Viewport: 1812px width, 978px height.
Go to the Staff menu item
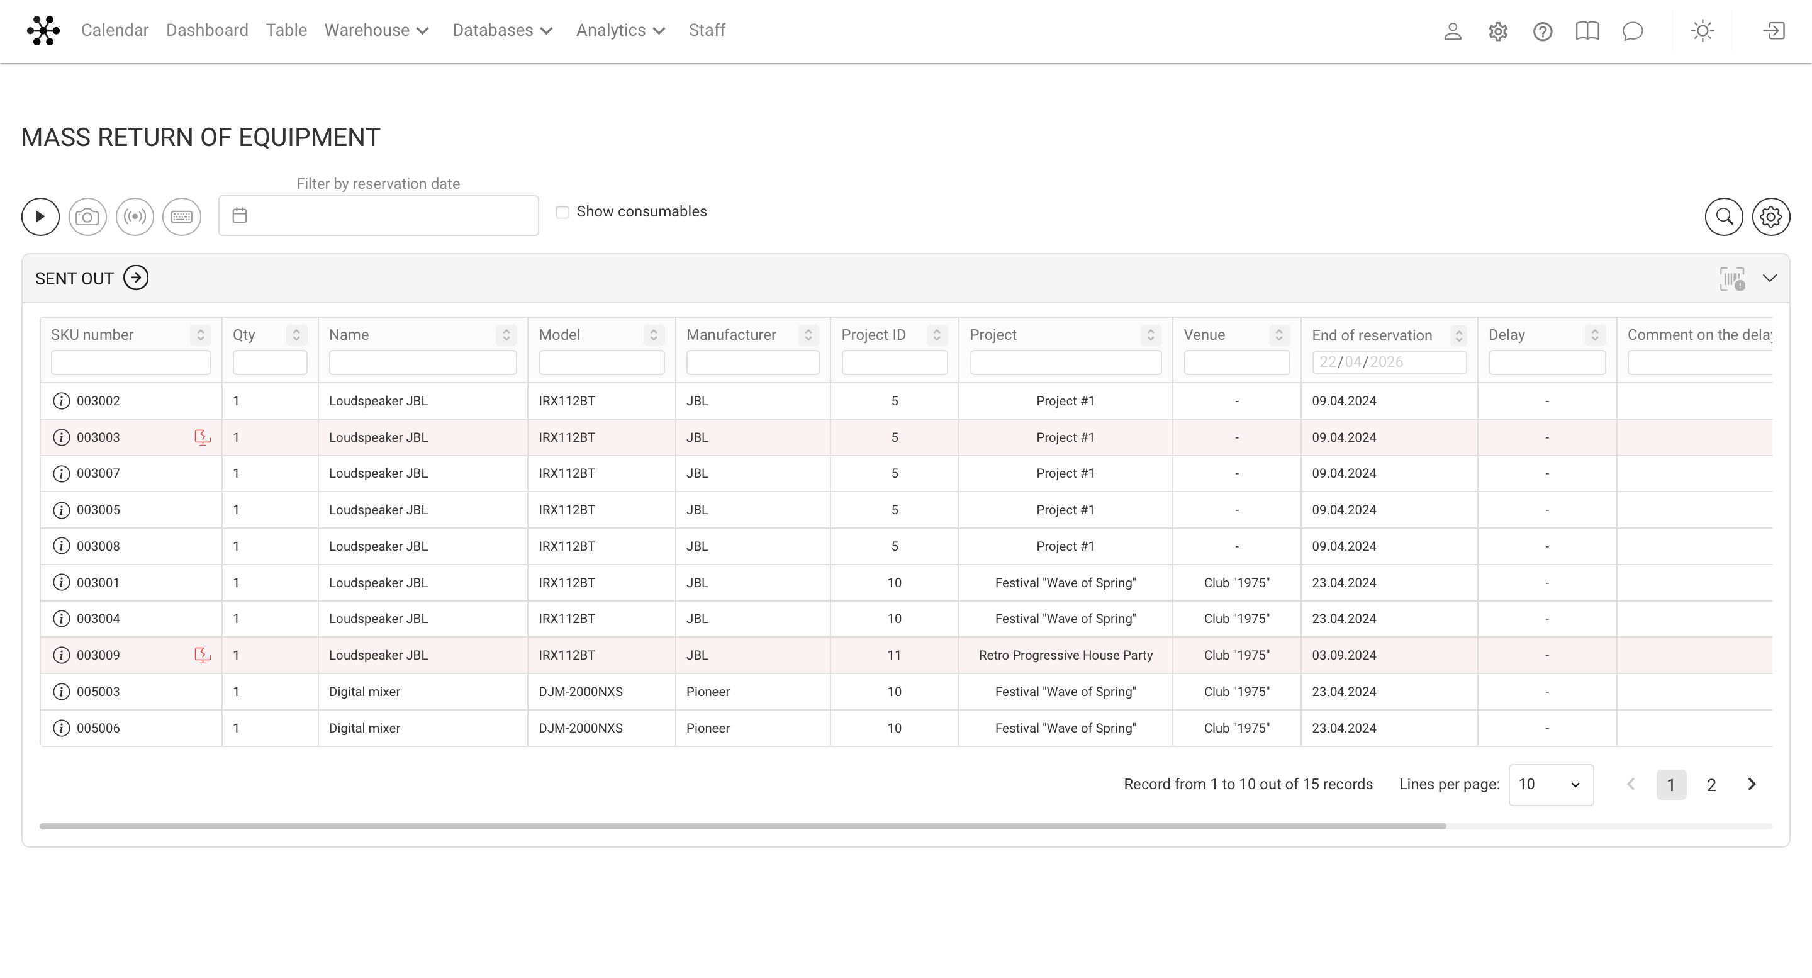(706, 30)
